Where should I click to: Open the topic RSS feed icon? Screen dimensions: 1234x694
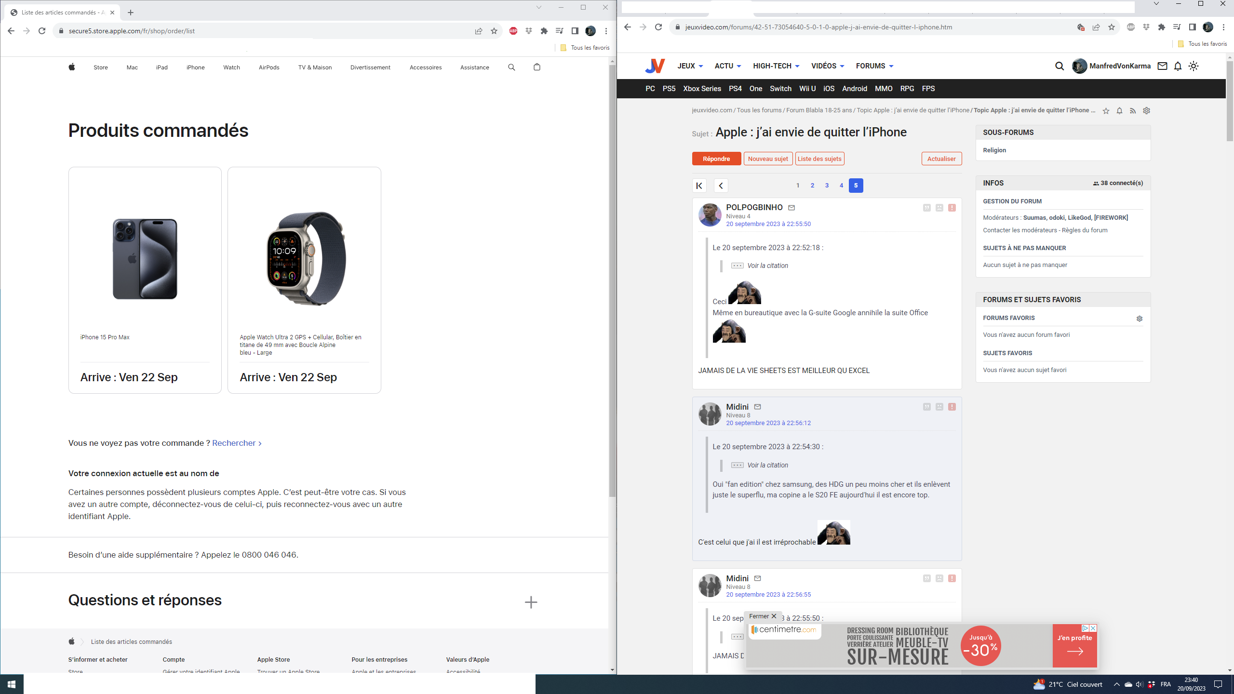point(1133,111)
